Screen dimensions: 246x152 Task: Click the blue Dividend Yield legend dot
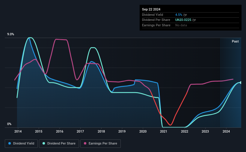(10, 143)
